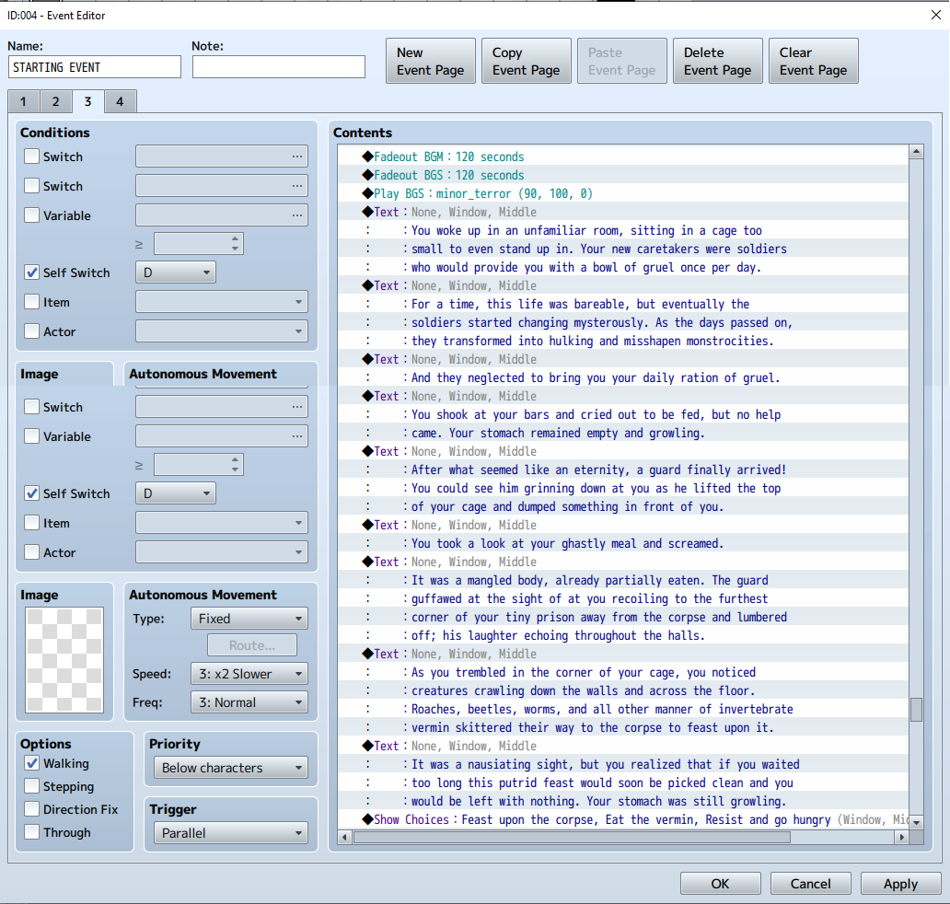Click the New Event Page button
This screenshot has height=904, width=950.
(x=431, y=61)
